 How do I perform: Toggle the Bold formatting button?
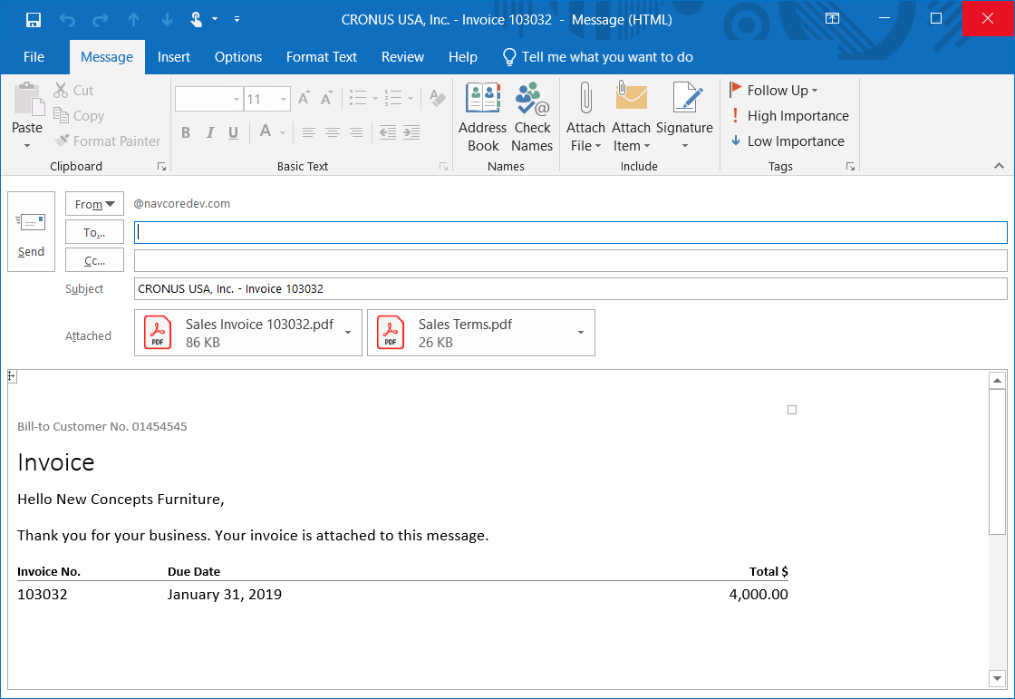(x=186, y=133)
